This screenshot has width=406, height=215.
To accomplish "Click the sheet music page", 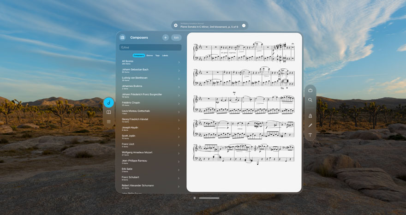I will [x=244, y=113].
